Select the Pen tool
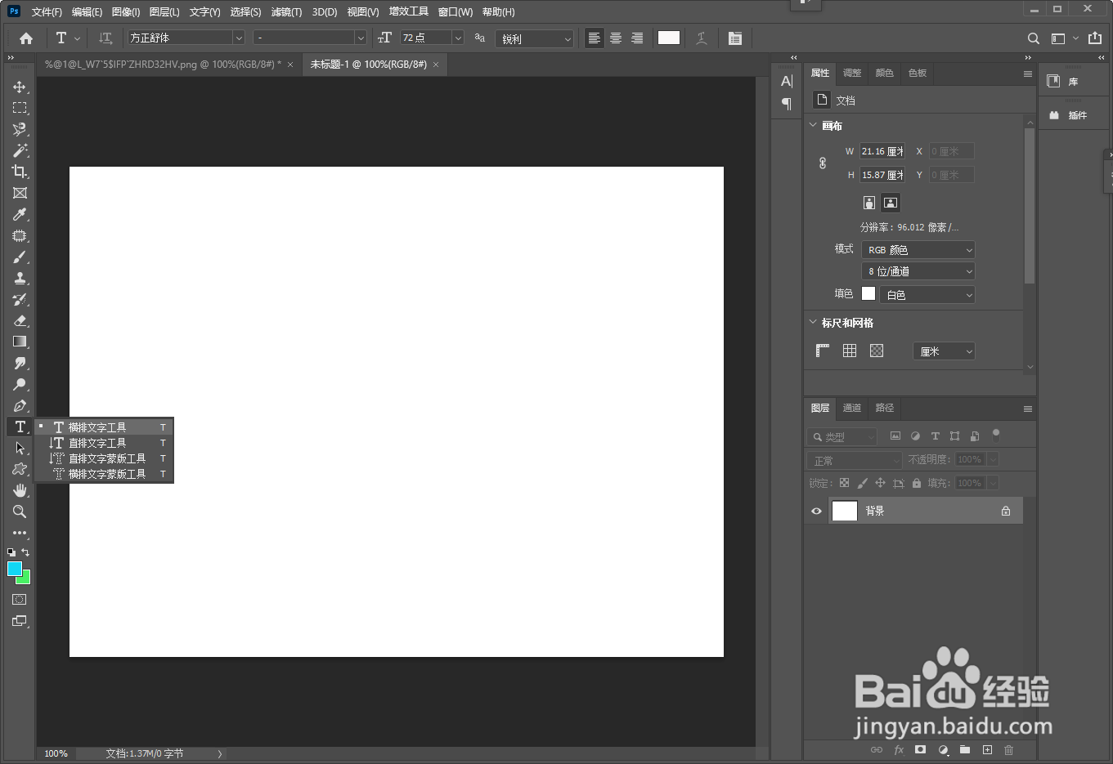1113x764 pixels. point(20,405)
